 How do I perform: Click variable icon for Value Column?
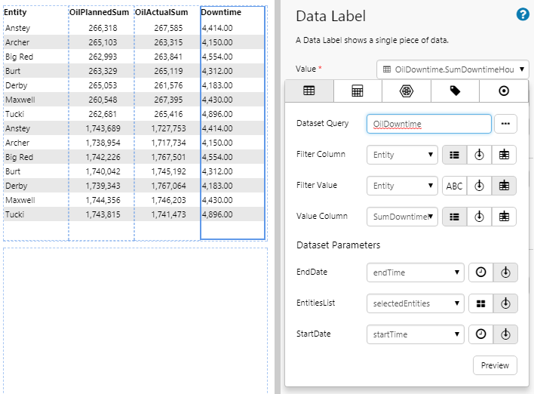480,217
